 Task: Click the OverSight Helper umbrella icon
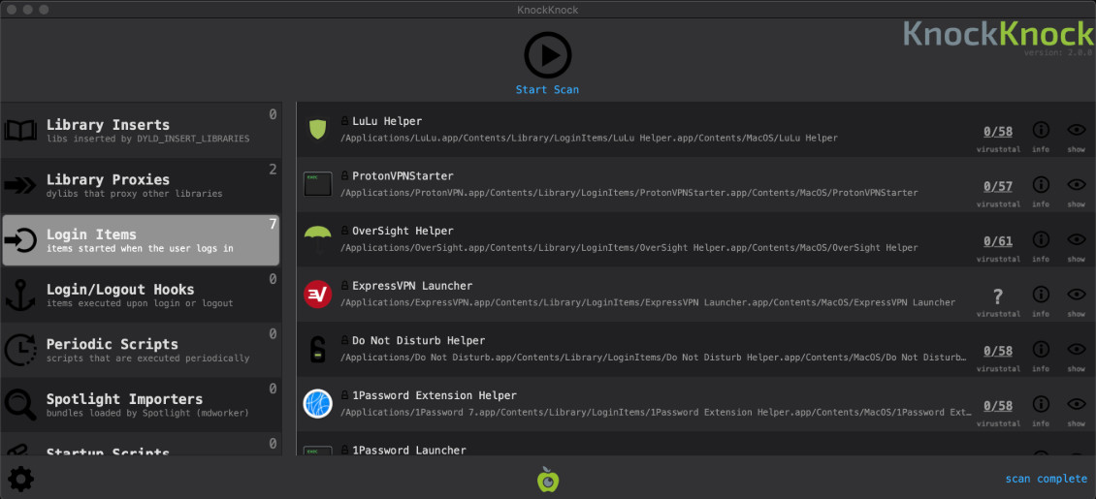pyautogui.click(x=317, y=239)
